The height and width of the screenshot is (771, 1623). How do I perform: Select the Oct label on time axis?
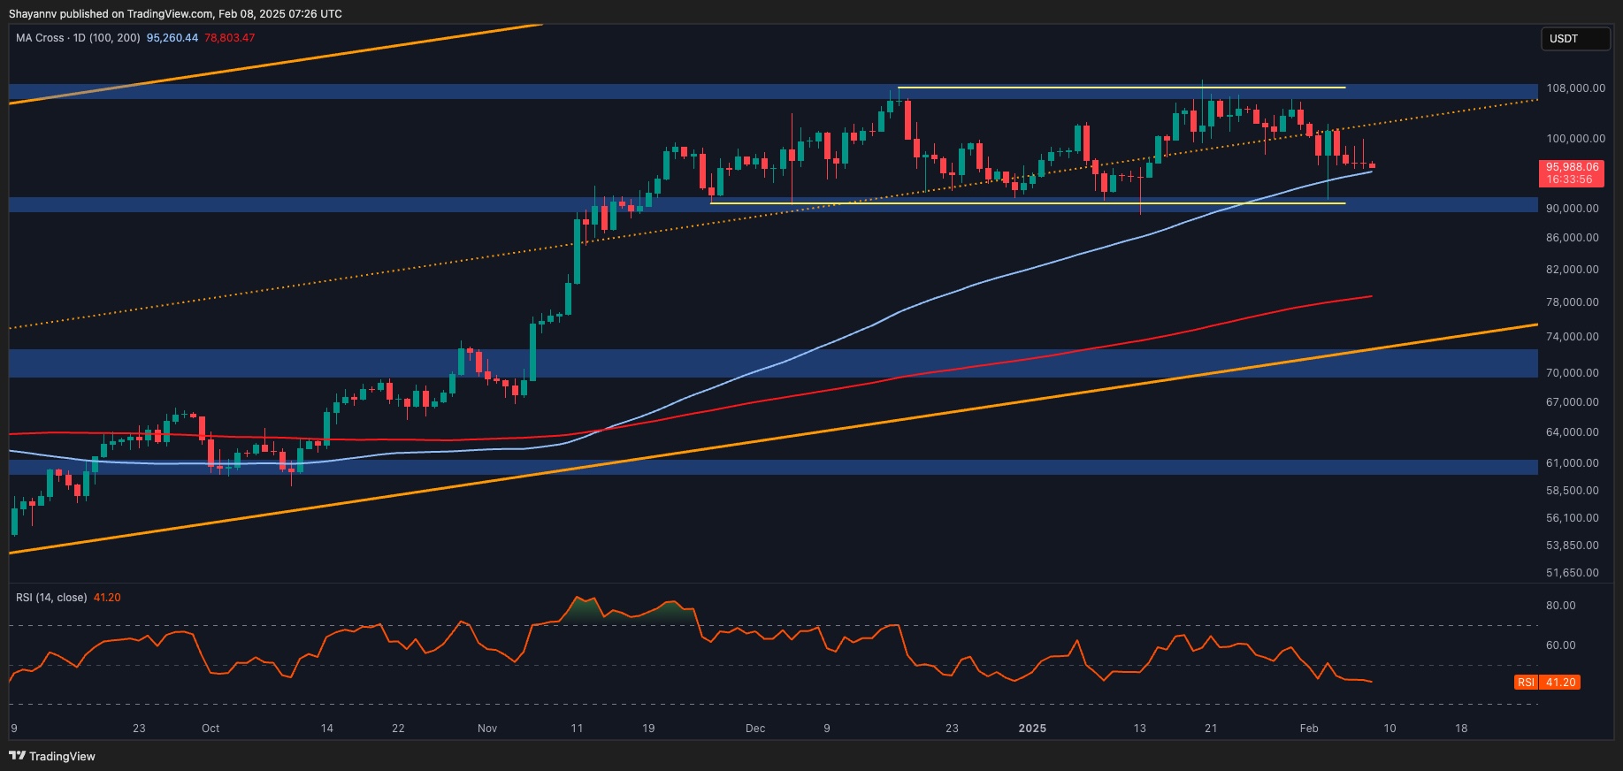coord(211,729)
